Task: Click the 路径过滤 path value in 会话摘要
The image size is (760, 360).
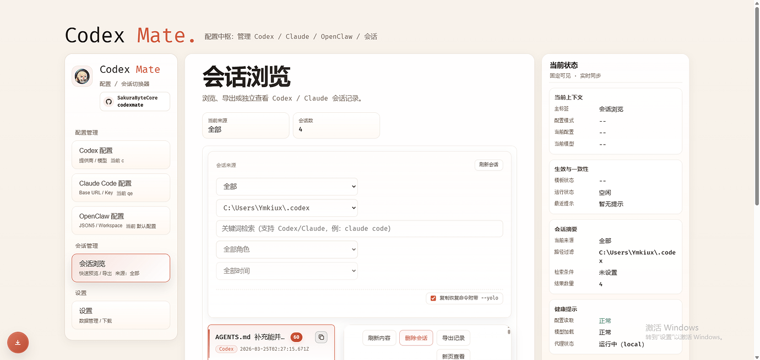Action: [x=637, y=257]
